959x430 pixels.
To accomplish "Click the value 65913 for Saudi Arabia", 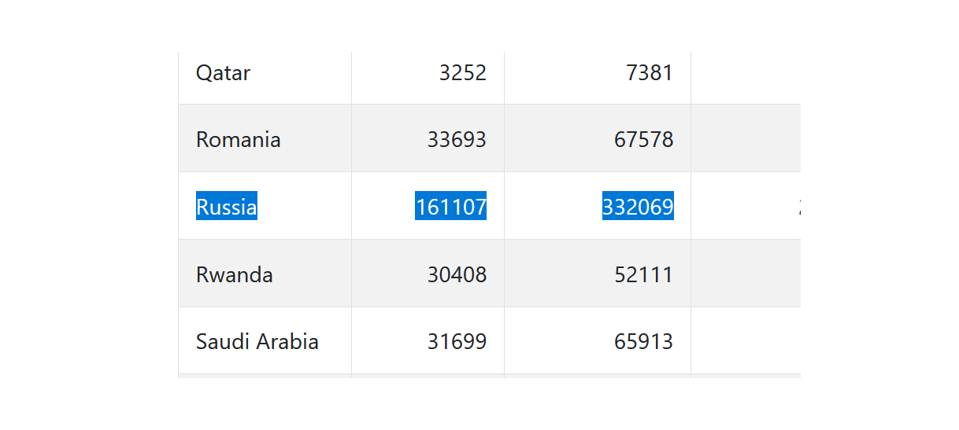I will 644,342.
